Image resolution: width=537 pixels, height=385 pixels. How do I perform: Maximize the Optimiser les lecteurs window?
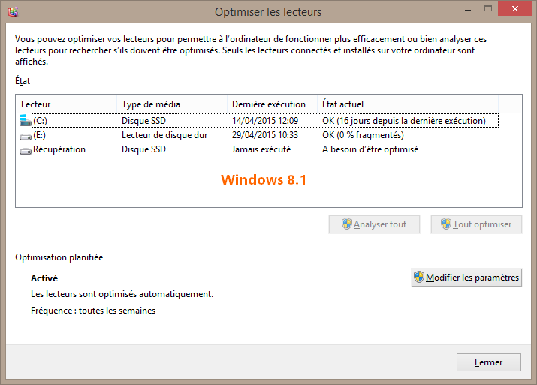coord(488,8)
